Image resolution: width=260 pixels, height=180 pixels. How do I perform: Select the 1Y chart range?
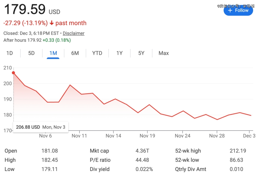coord(119,53)
